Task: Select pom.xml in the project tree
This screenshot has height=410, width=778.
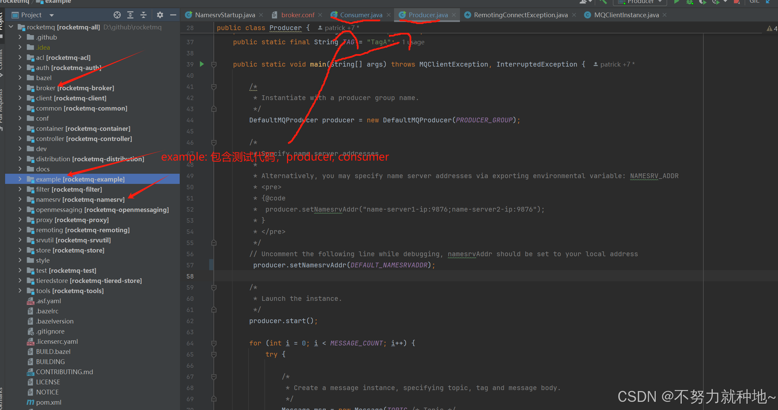Action: tap(49, 402)
